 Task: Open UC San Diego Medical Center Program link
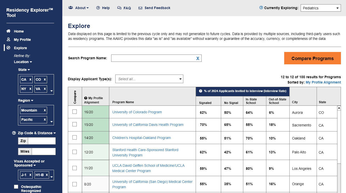[x=152, y=184]
